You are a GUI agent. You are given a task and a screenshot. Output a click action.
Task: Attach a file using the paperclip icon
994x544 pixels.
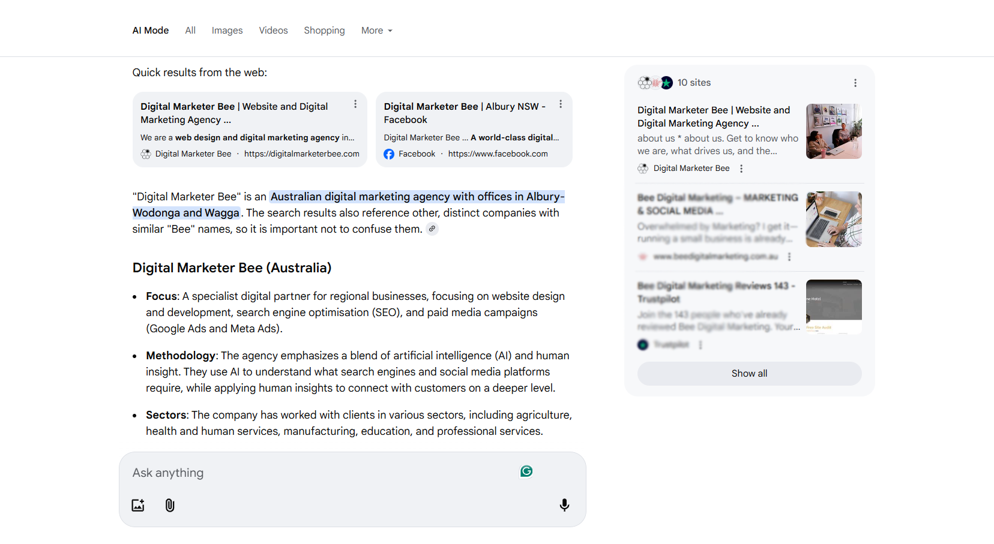(169, 505)
